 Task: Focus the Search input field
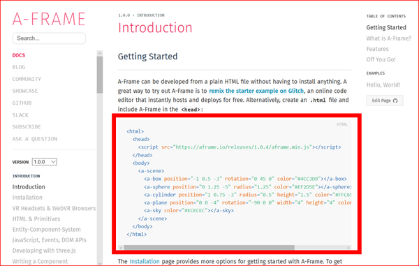[x=49, y=38]
